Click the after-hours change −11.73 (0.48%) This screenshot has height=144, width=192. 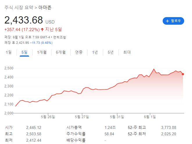41,43
